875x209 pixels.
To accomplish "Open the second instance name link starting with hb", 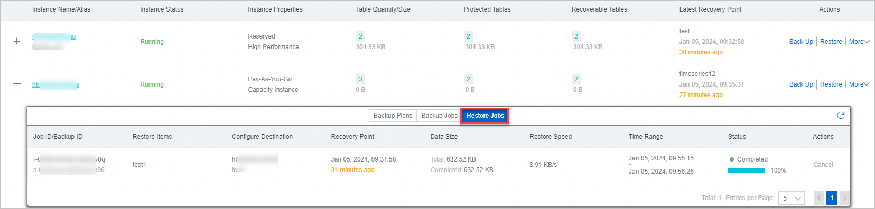I will coord(55,84).
